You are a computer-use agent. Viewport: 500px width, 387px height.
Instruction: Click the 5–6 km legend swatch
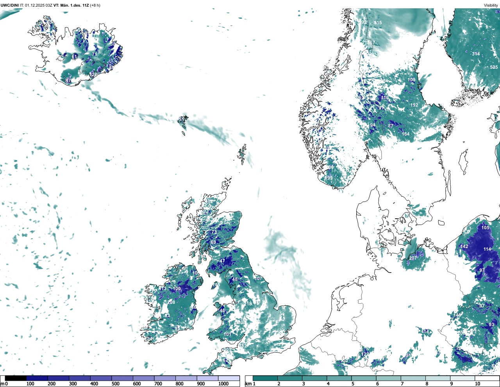[364, 378]
